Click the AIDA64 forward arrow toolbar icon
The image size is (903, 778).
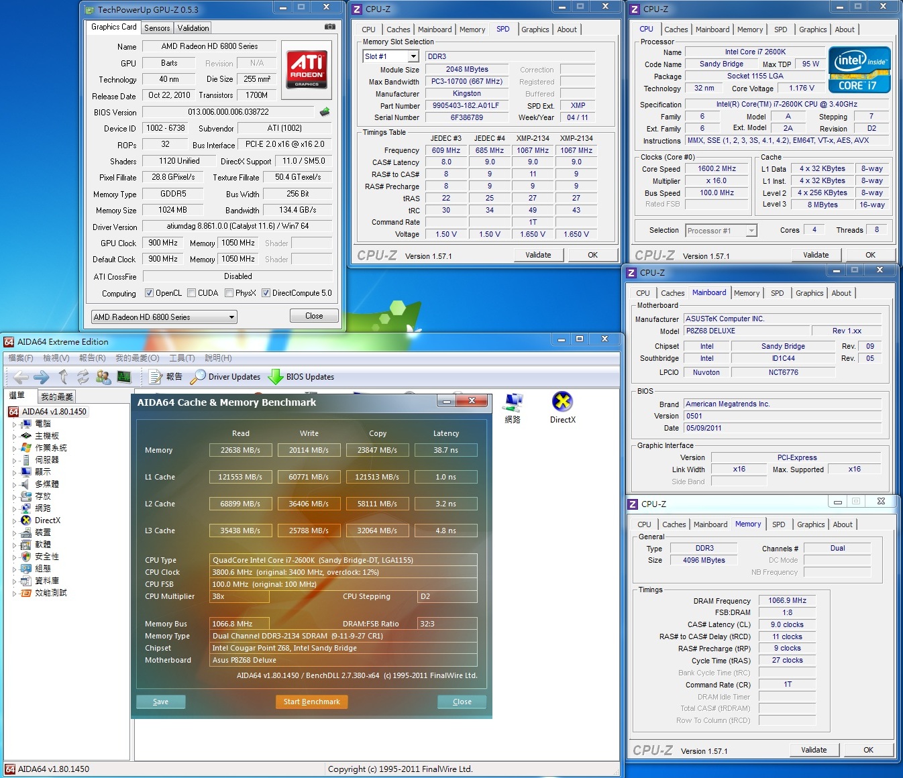coord(42,377)
